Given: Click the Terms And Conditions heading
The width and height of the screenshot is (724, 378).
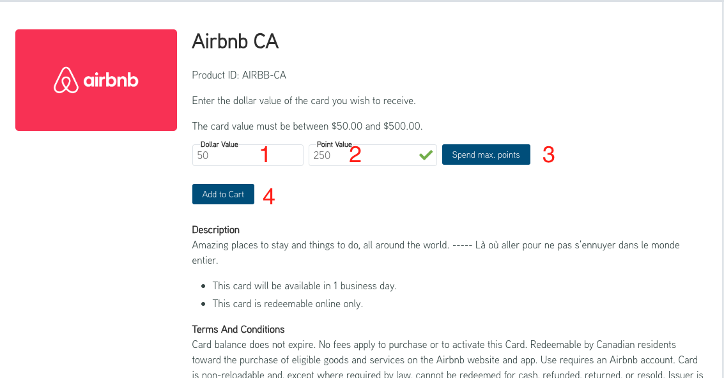Looking at the screenshot, I should (238, 329).
